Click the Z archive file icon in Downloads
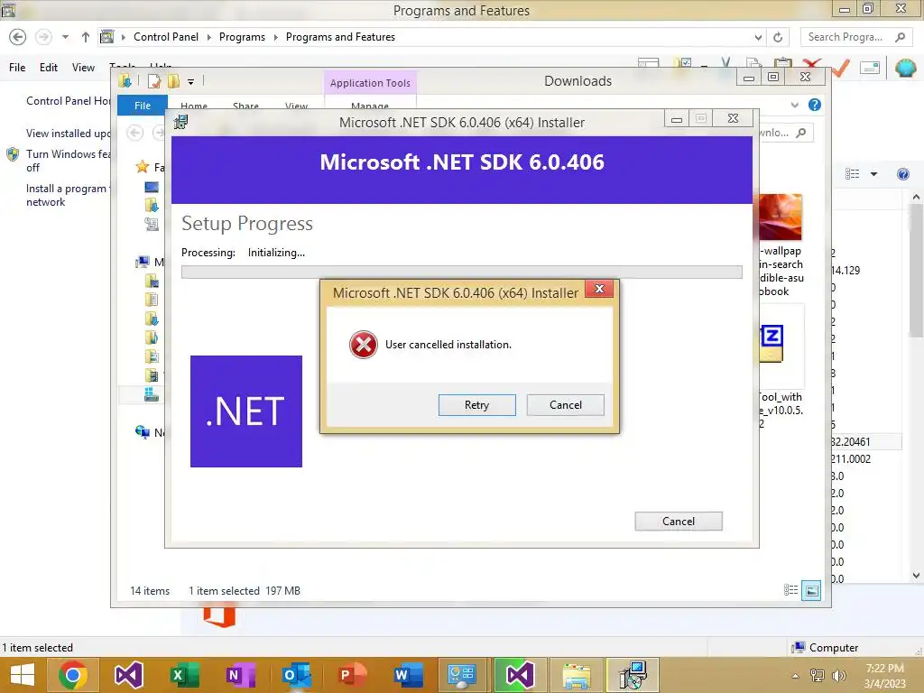The height and width of the screenshot is (693, 924). pyautogui.click(x=771, y=342)
